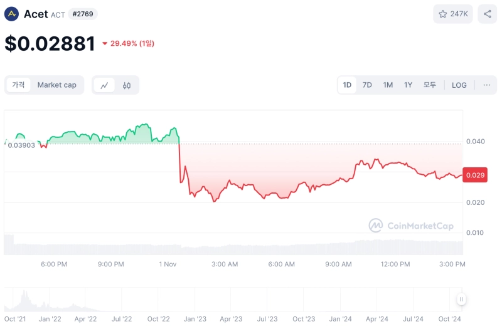
Task: Switch to candlestick chart icon
Action: pos(127,85)
